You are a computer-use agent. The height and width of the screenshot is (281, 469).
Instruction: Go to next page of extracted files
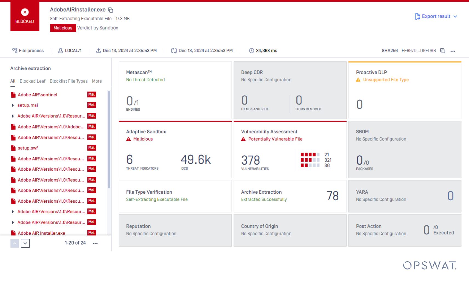click(x=25, y=243)
